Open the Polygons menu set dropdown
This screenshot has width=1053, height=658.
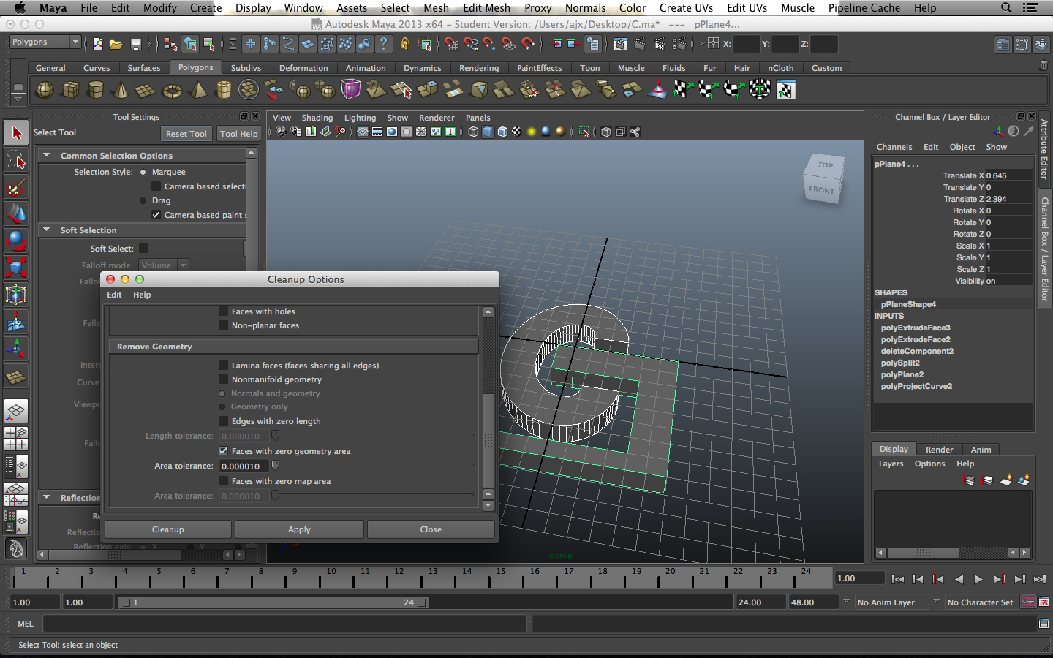coord(44,42)
